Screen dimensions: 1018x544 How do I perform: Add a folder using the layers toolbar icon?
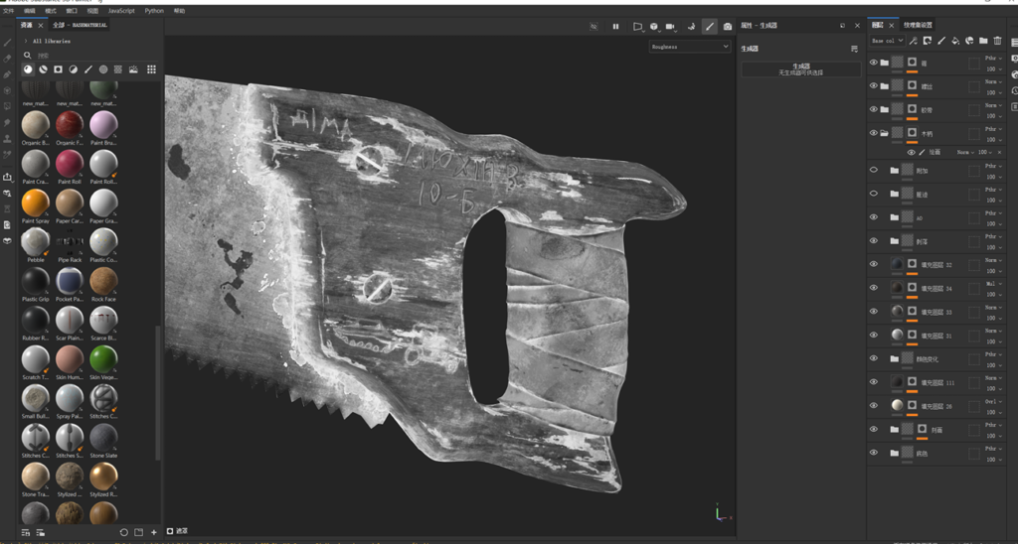coord(983,41)
